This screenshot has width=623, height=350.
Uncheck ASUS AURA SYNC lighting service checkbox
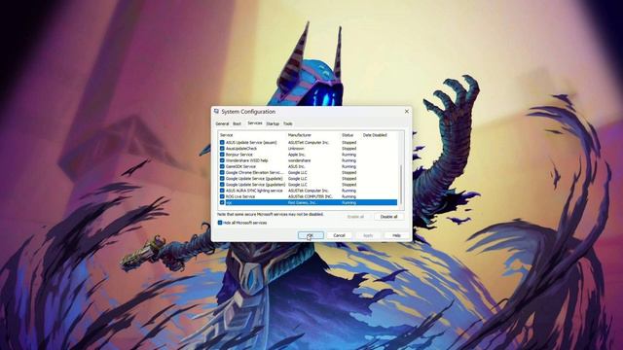coord(222,191)
